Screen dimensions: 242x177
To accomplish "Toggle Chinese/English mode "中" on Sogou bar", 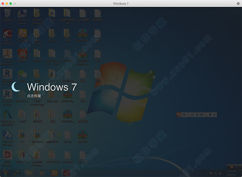I will [184, 115].
